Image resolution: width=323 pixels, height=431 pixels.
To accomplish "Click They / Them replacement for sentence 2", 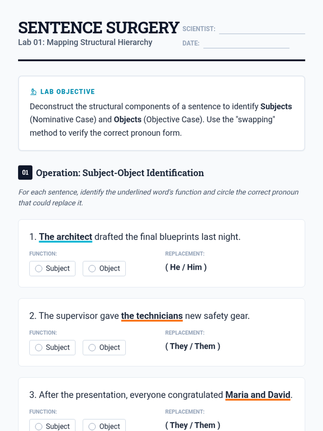I will (x=193, y=346).
